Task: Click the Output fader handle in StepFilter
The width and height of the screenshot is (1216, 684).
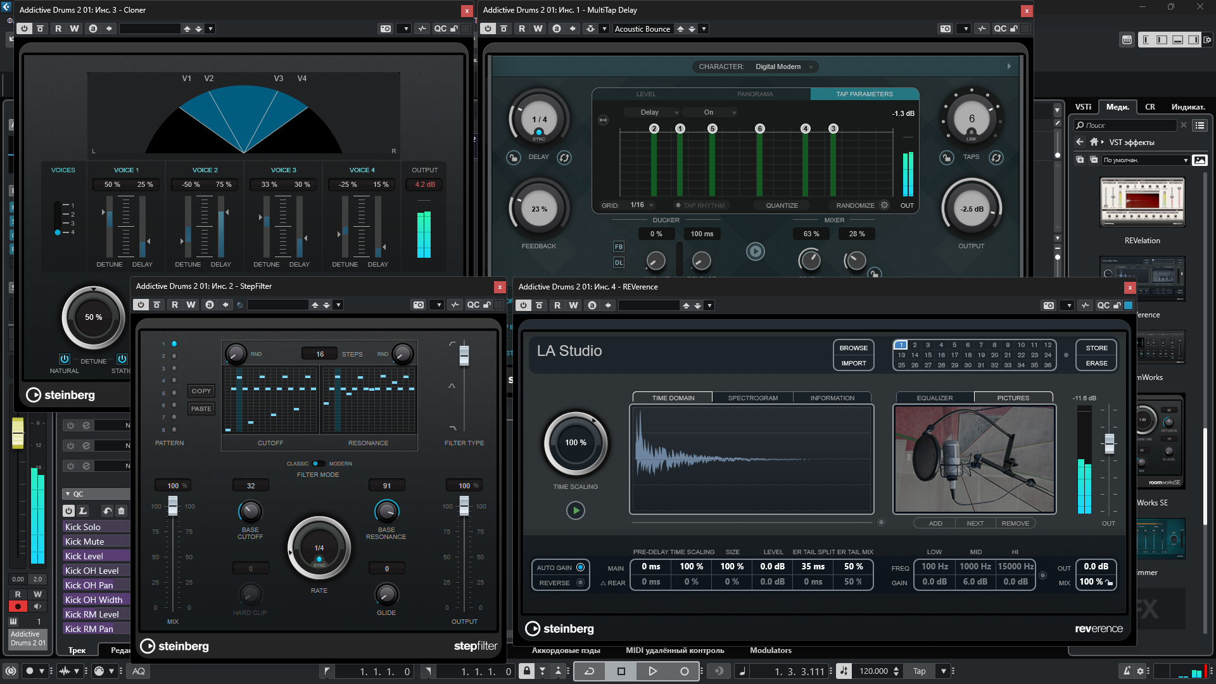Action: 464,505
